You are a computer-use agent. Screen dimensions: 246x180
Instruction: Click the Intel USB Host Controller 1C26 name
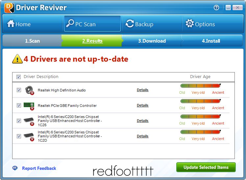pos(70,121)
